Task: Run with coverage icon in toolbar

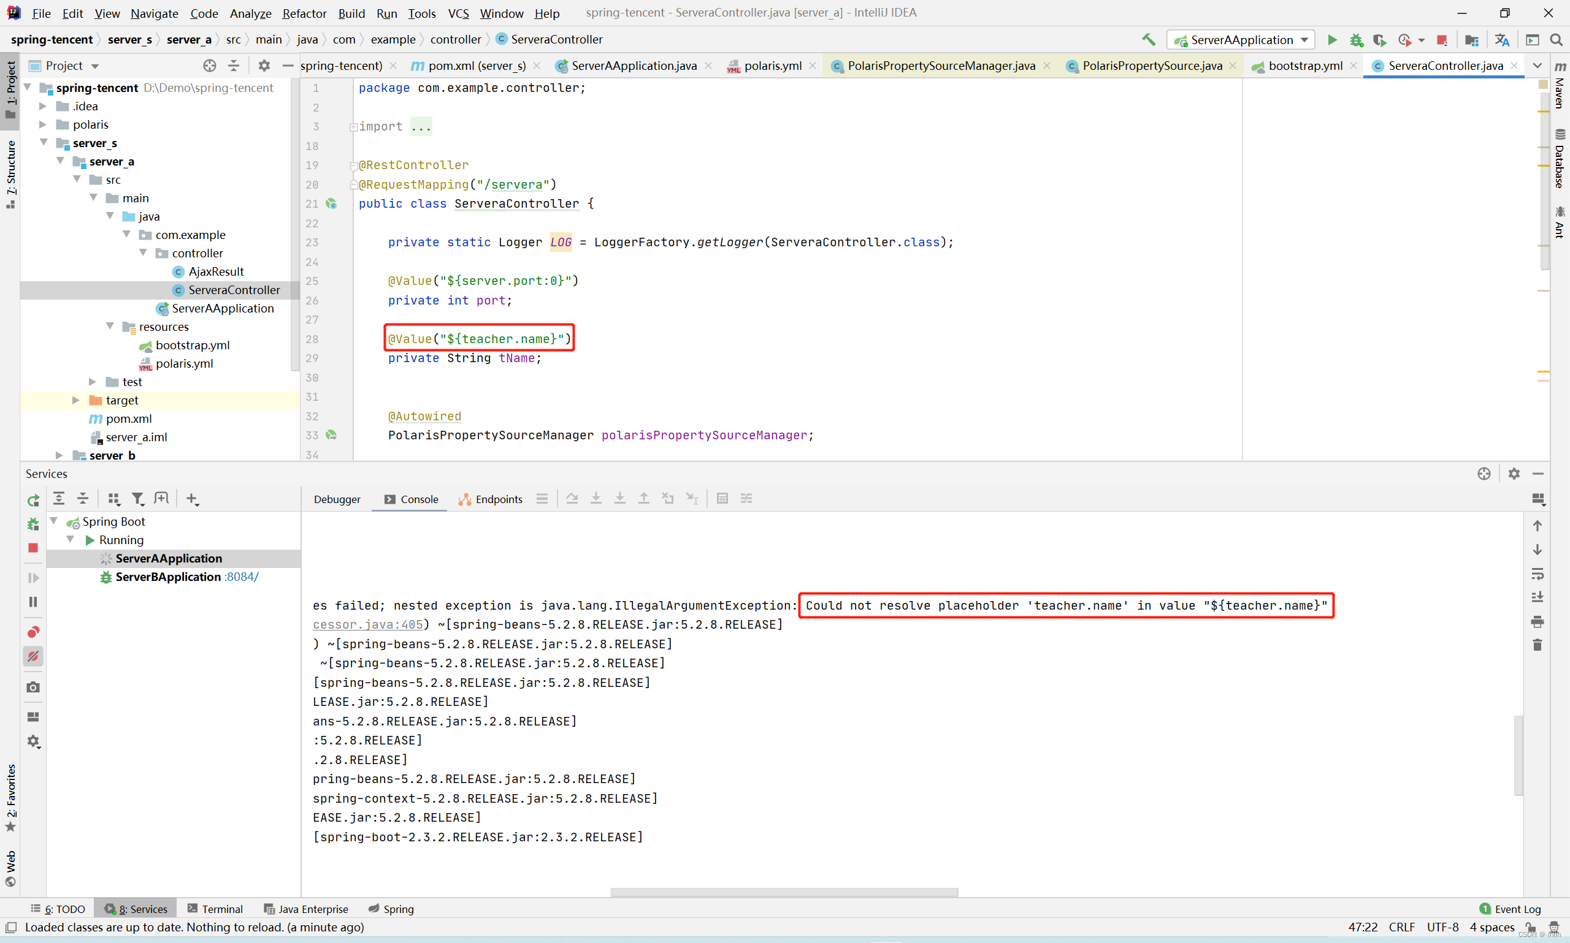Action: point(1379,39)
